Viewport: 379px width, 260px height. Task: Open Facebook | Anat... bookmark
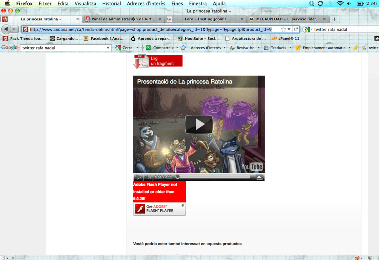click(x=104, y=39)
